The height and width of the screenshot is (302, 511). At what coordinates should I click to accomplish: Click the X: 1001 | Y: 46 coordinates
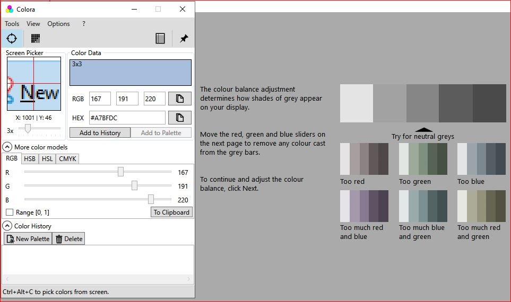(x=33, y=118)
